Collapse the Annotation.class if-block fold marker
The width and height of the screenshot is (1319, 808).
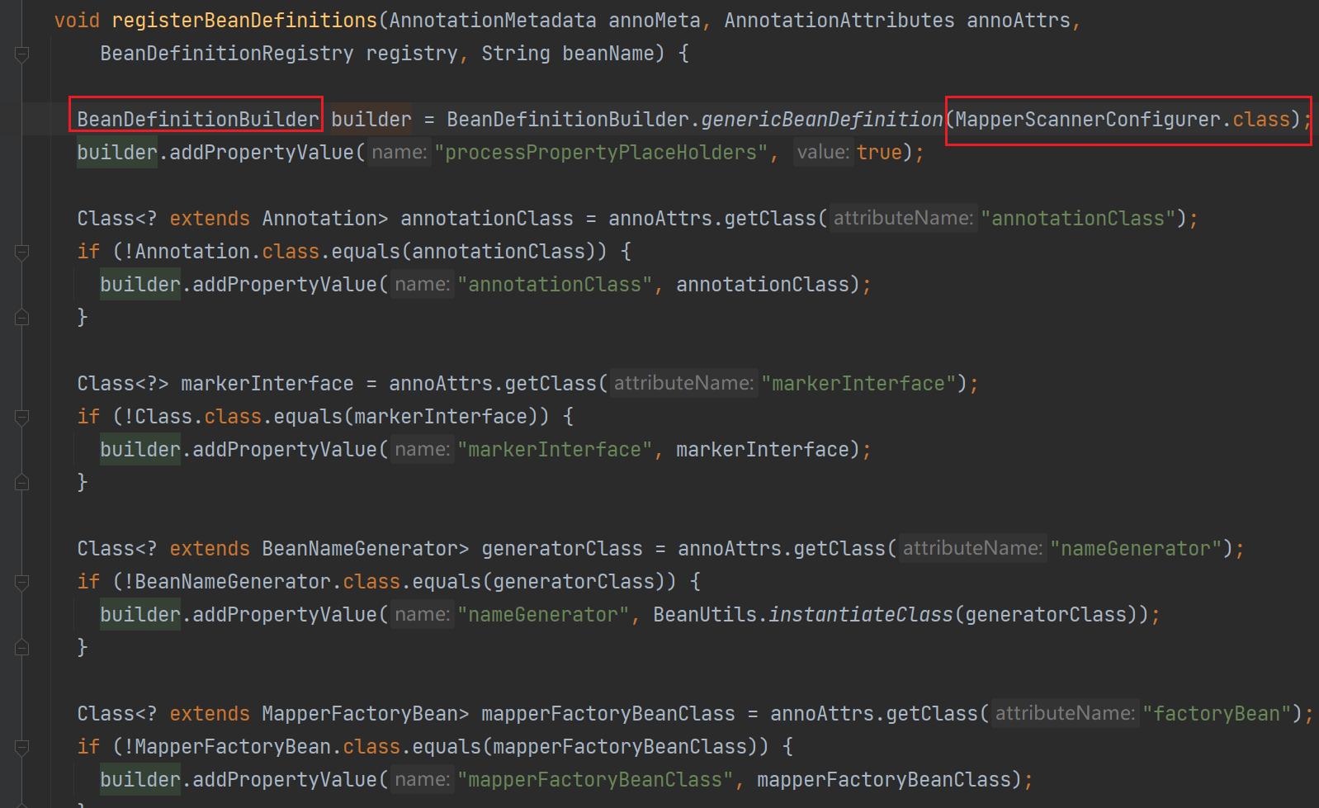click(x=22, y=253)
